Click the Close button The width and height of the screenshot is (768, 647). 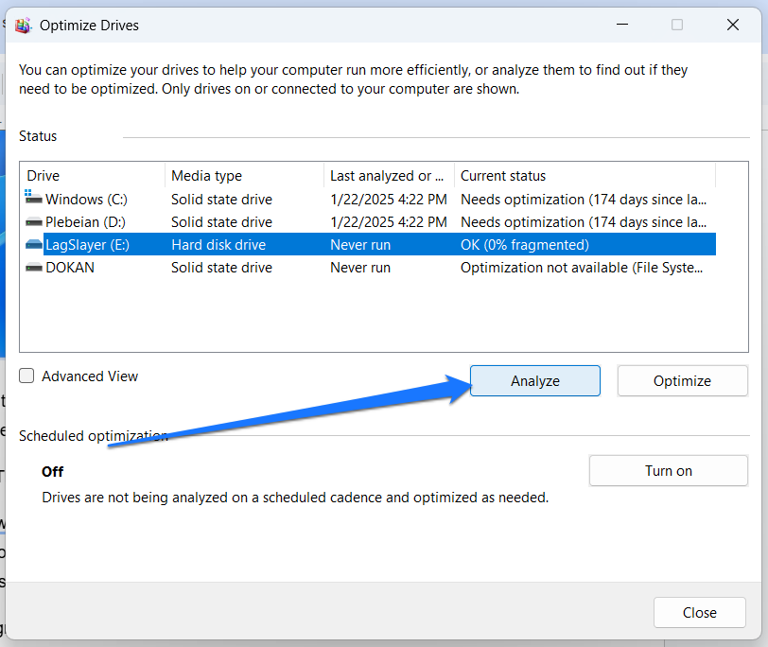point(699,612)
